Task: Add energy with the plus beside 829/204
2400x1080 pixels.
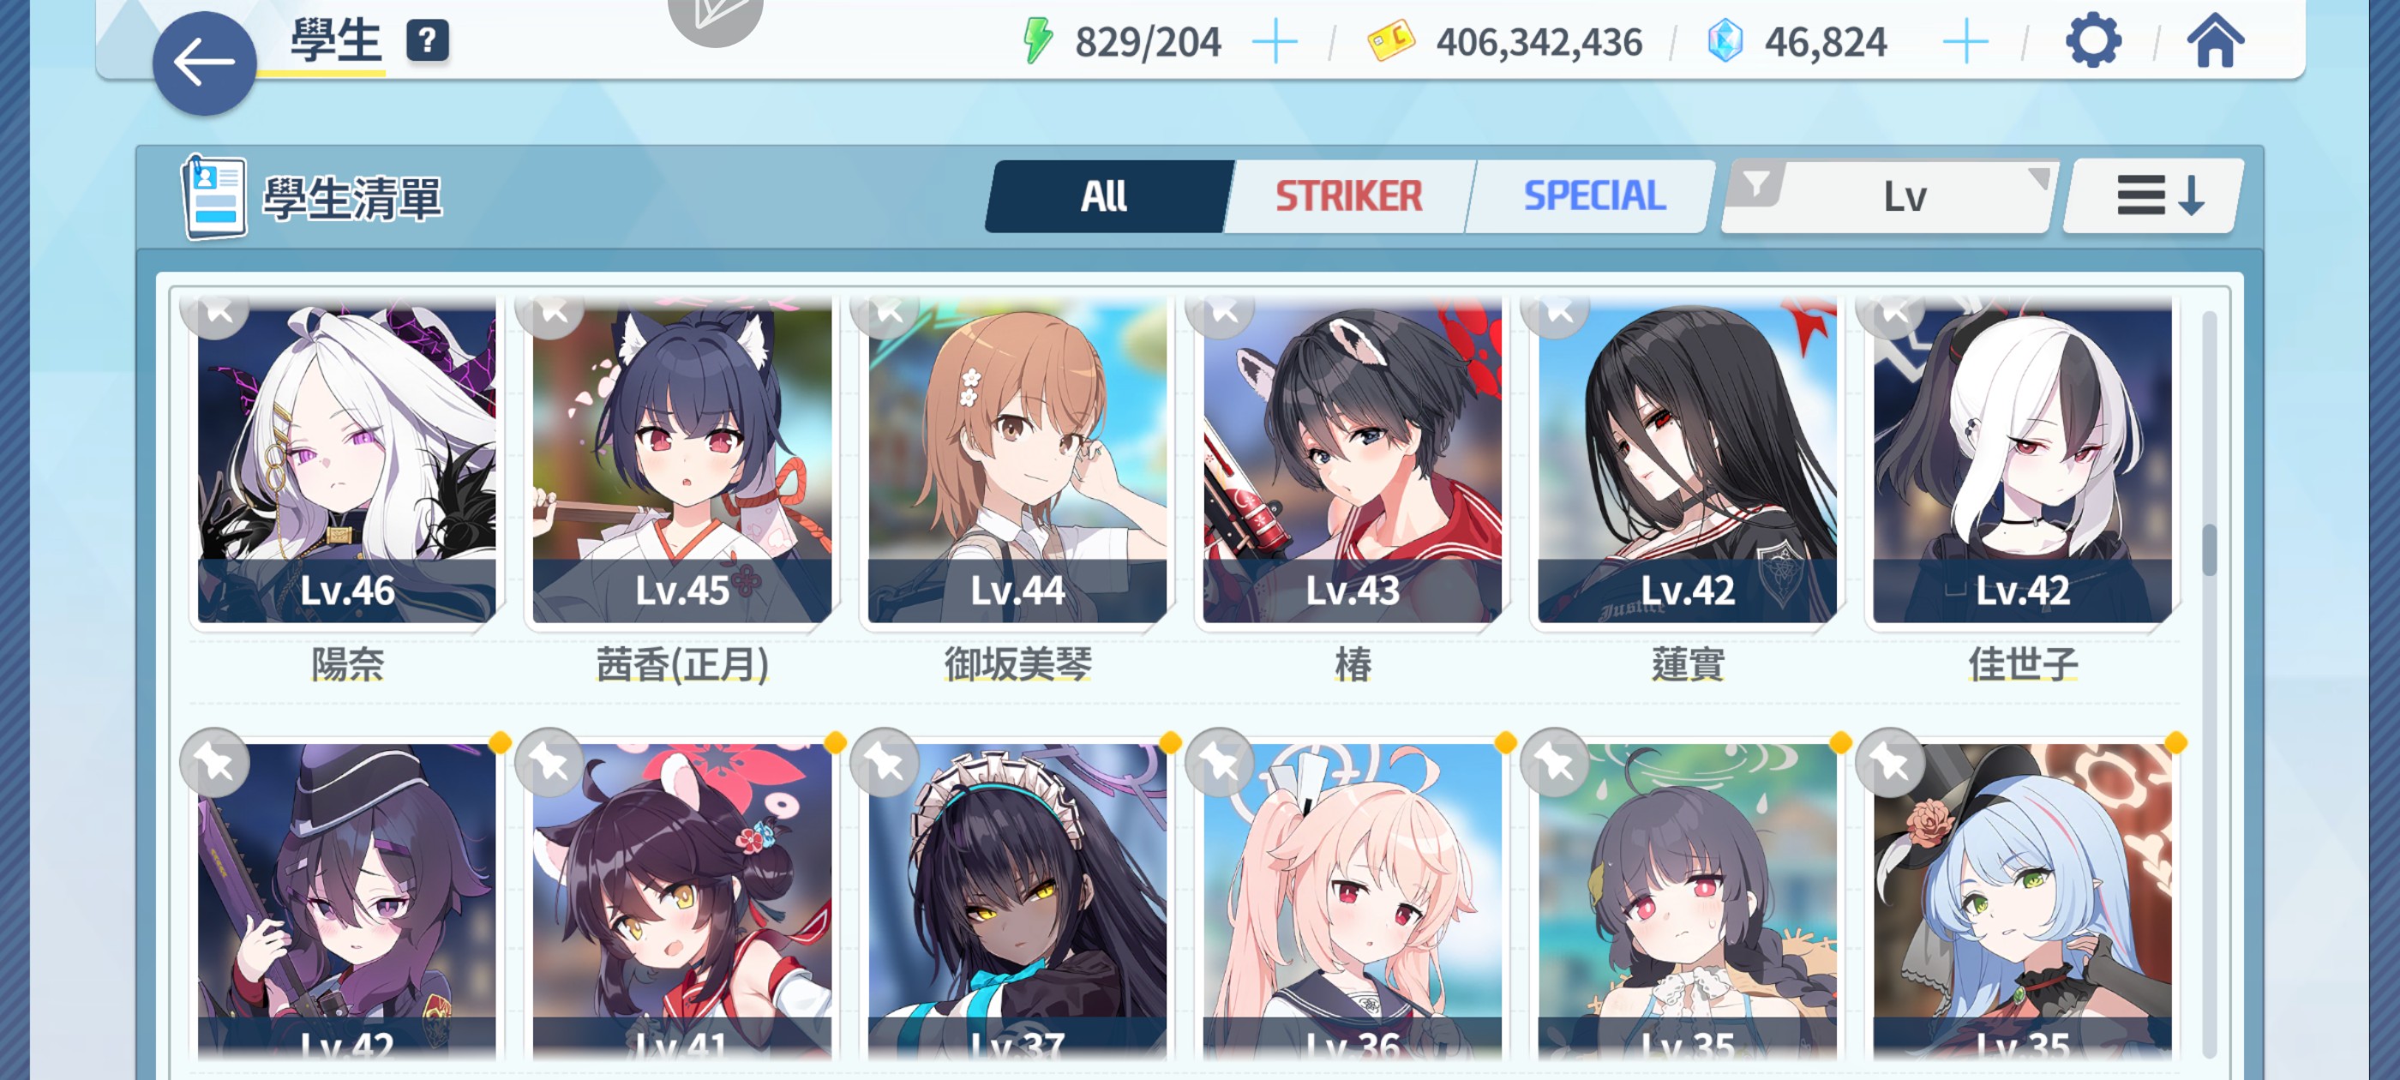Action: click(1275, 43)
